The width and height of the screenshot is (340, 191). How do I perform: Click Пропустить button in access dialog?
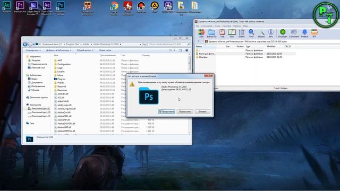pyautogui.click(x=185, y=111)
